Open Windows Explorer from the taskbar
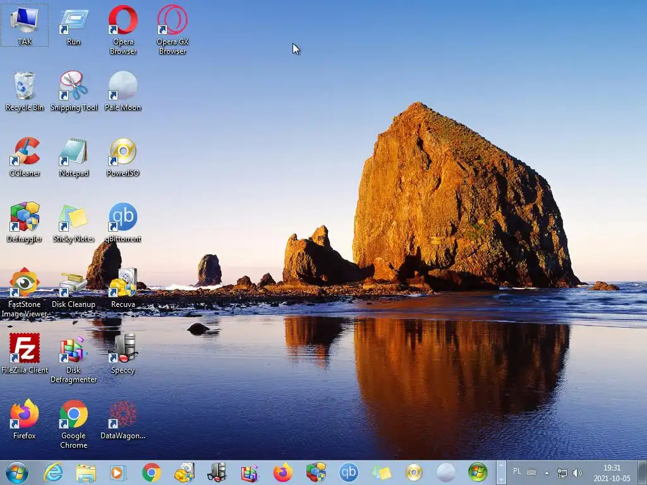This screenshot has height=485, width=647. pos(86,472)
